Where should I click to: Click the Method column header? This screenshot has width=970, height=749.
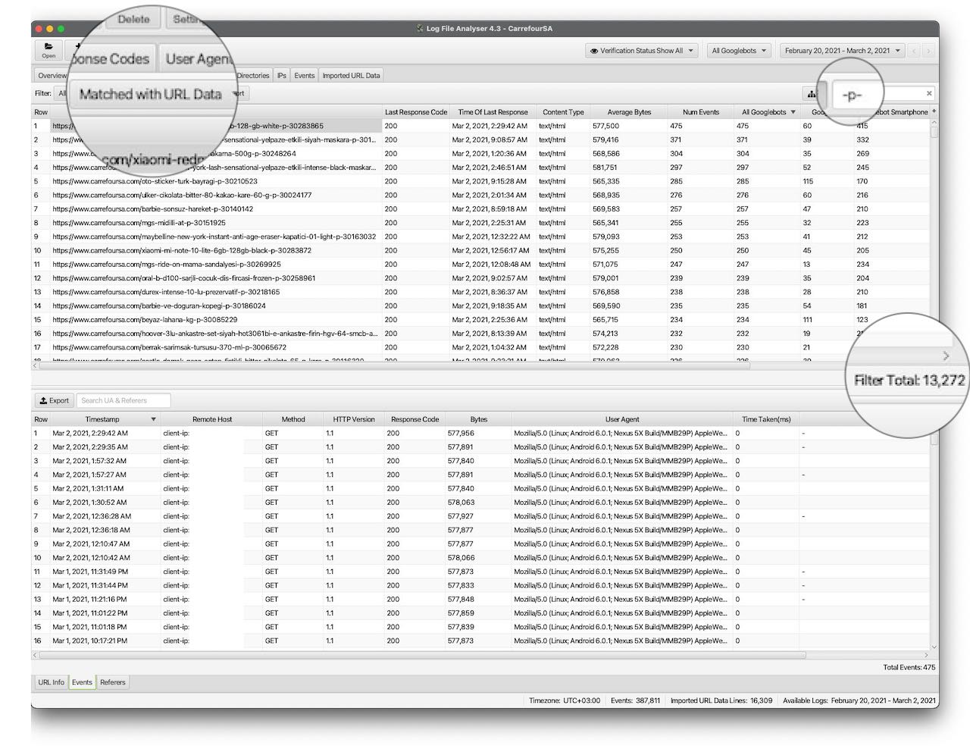tap(293, 419)
